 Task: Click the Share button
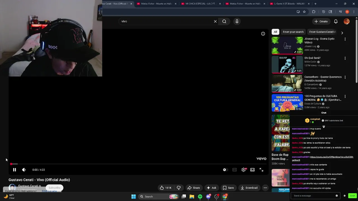(194, 188)
